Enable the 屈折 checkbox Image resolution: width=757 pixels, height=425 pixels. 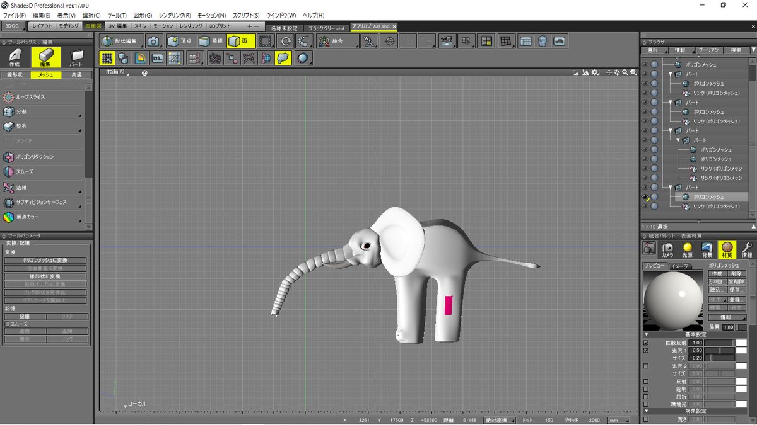click(x=646, y=397)
